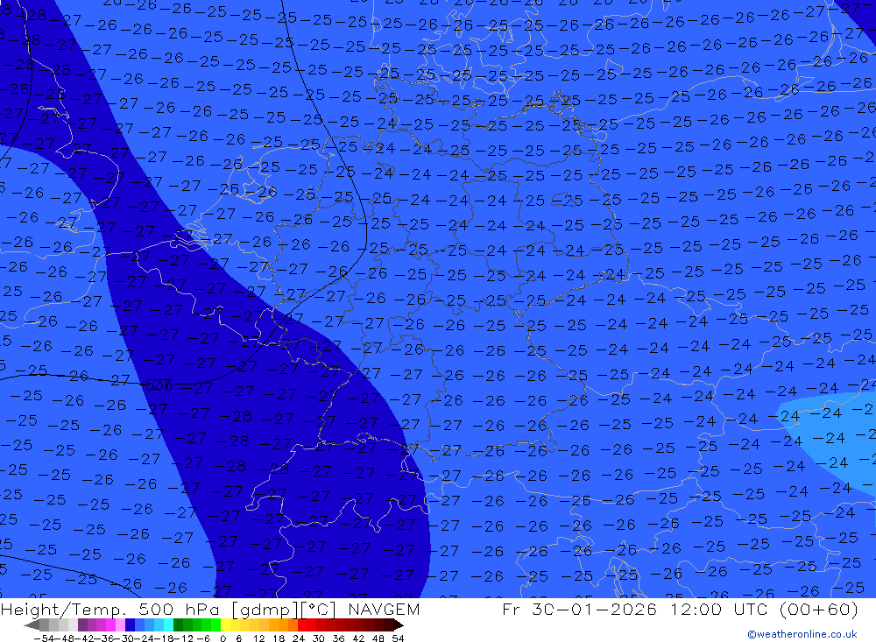The height and width of the screenshot is (642, 876).
Task: Click the '-54' legend scale value
Action: [45, 638]
